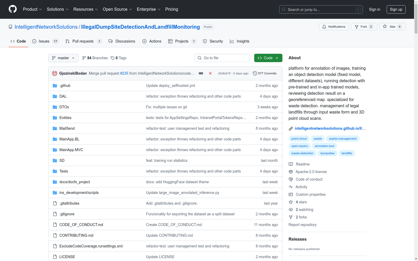Click the license scale icon
This screenshot has width=418, height=261.
pyautogui.click(x=291, y=172)
